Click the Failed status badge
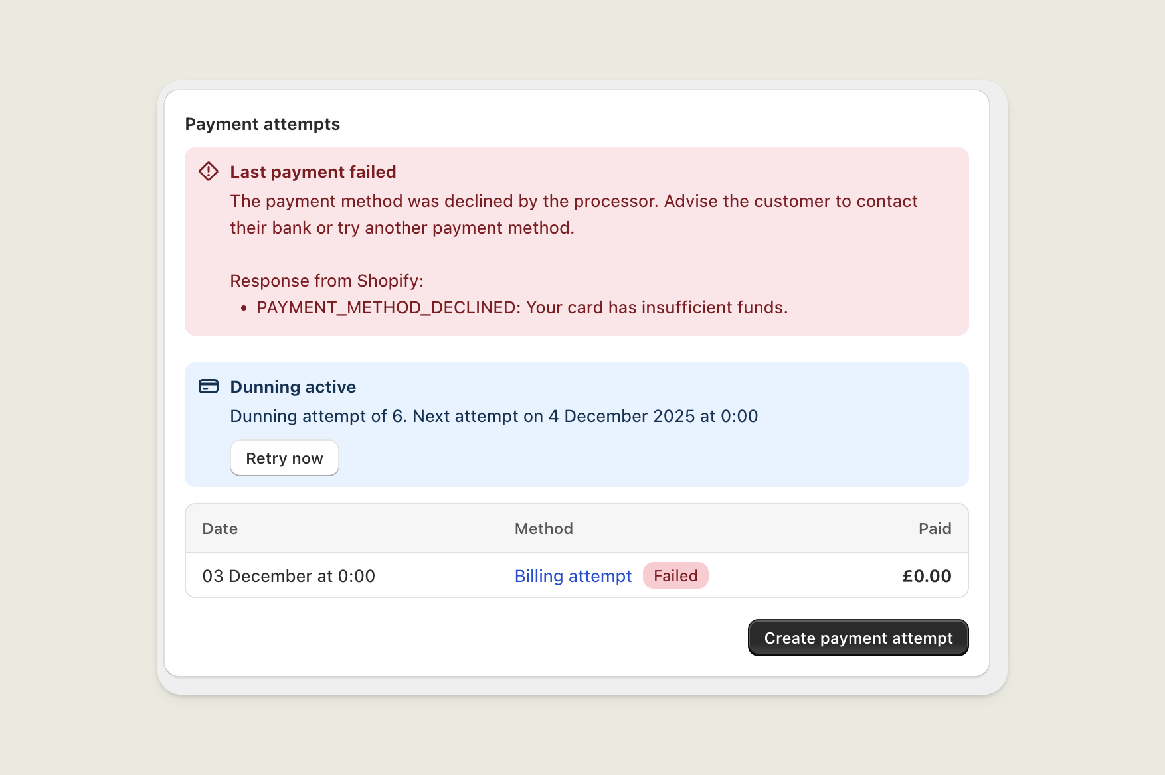The height and width of the screenshot is (775, 1165). tap(675, 576)
